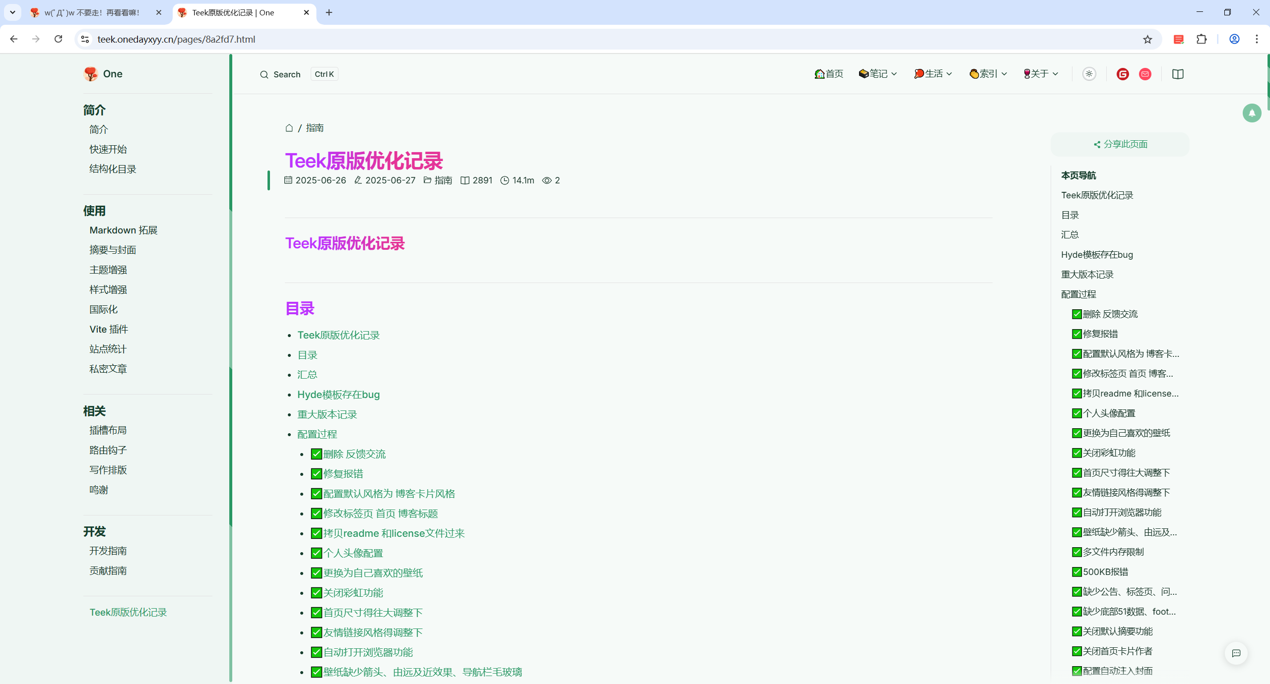Open 插槽布局 sidebar item

[108, 430]
